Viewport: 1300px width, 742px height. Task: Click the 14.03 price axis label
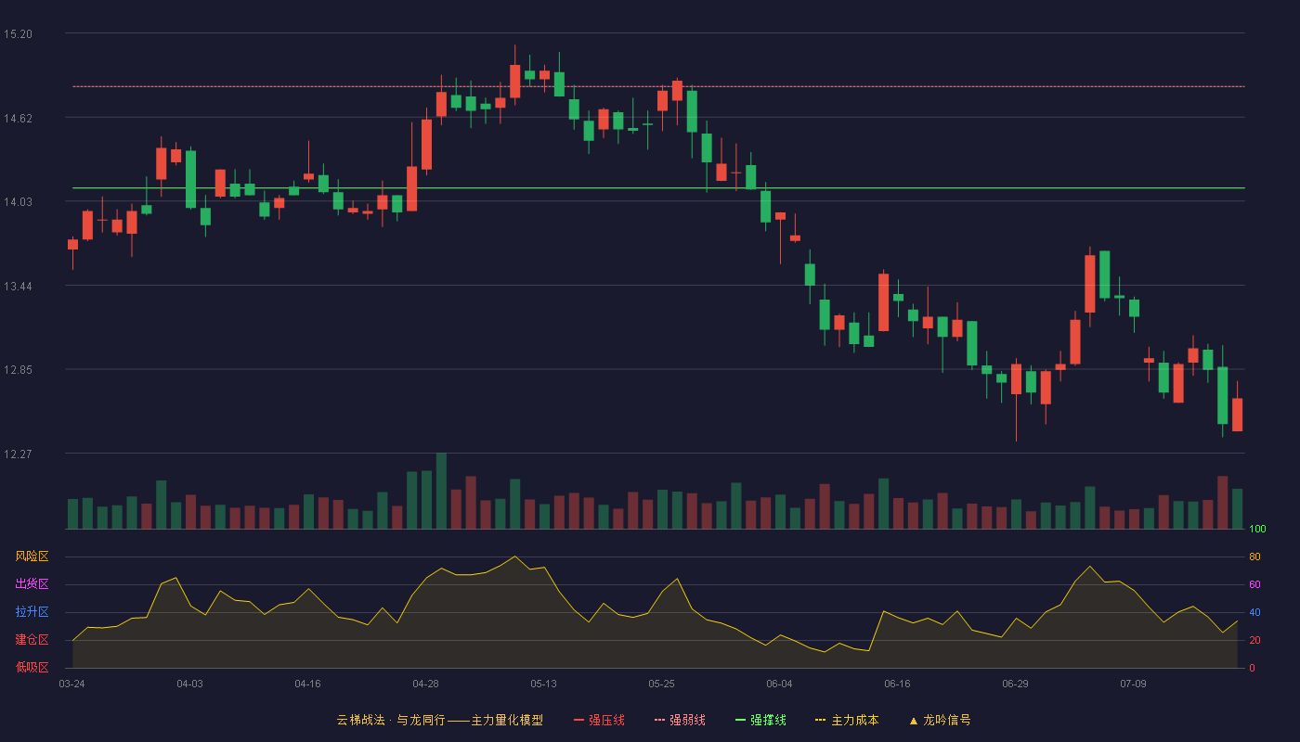[x=18, y=202]
